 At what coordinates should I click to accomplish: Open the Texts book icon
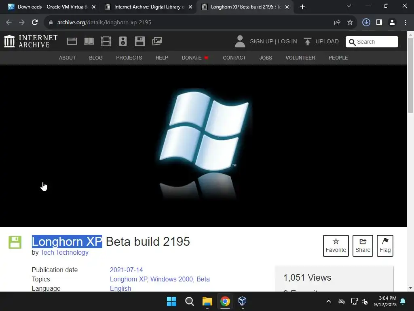click(x=89, y=41)
